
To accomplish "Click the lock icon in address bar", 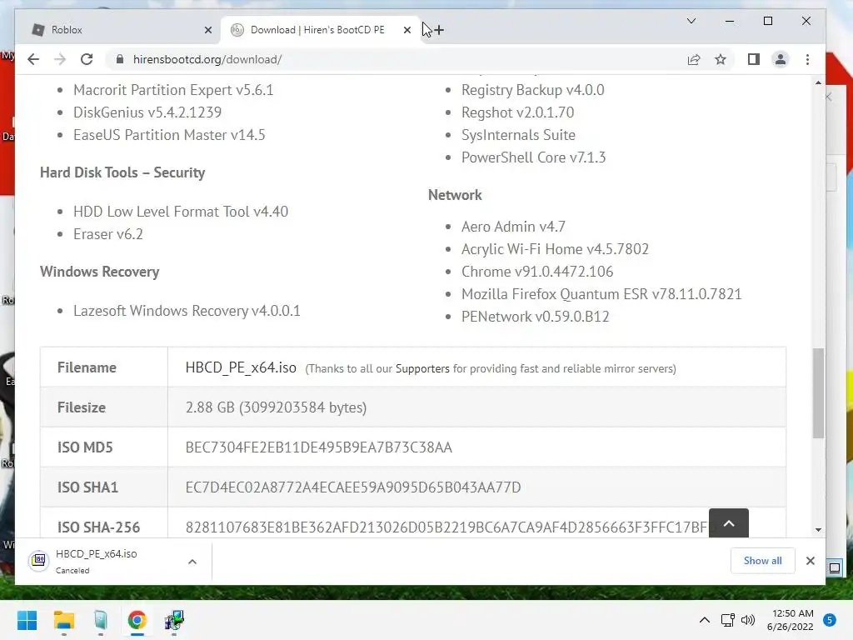I will [120, 59].
